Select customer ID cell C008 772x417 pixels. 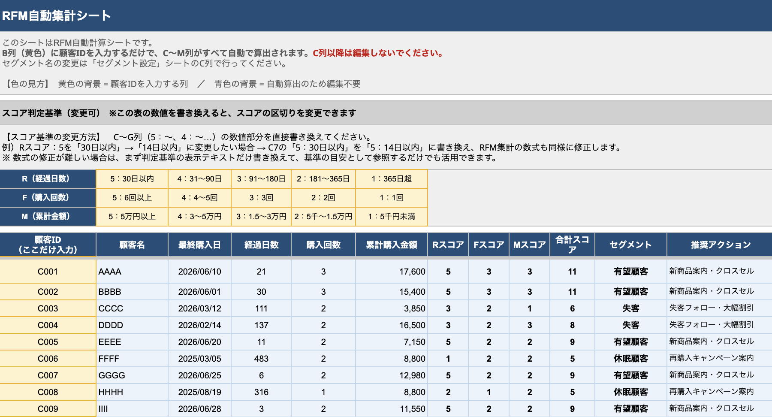point(48,392)
